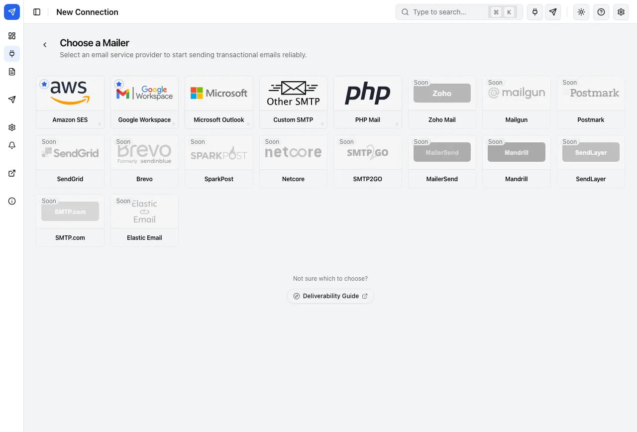Viewport: 637px width, 432px height.
Task: Click the Mailgun card
Action: pyautogui.click(x=517, y=102)
